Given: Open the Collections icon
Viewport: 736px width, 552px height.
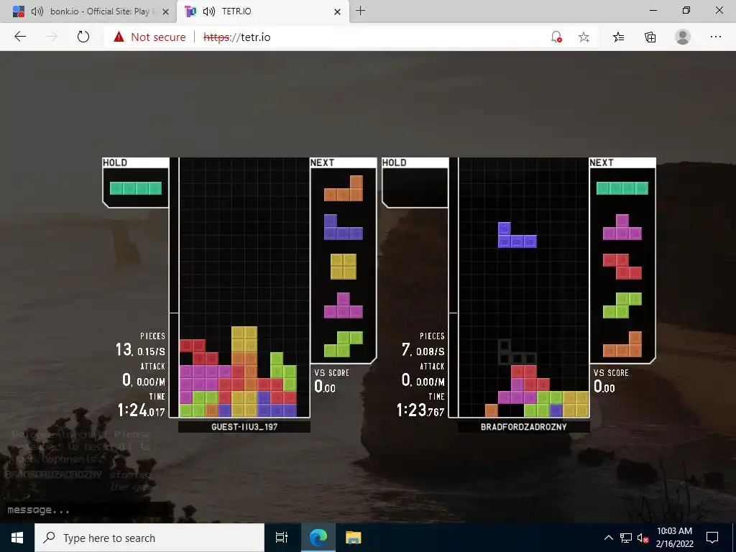Looking at the screenshot, I should point(650,37).
